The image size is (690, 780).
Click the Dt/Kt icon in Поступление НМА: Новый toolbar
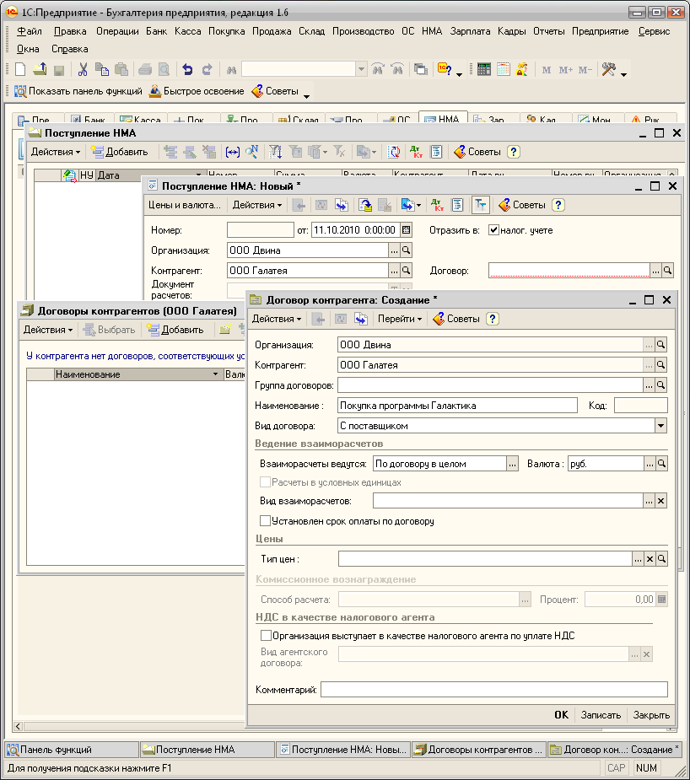tap(437, 205)
